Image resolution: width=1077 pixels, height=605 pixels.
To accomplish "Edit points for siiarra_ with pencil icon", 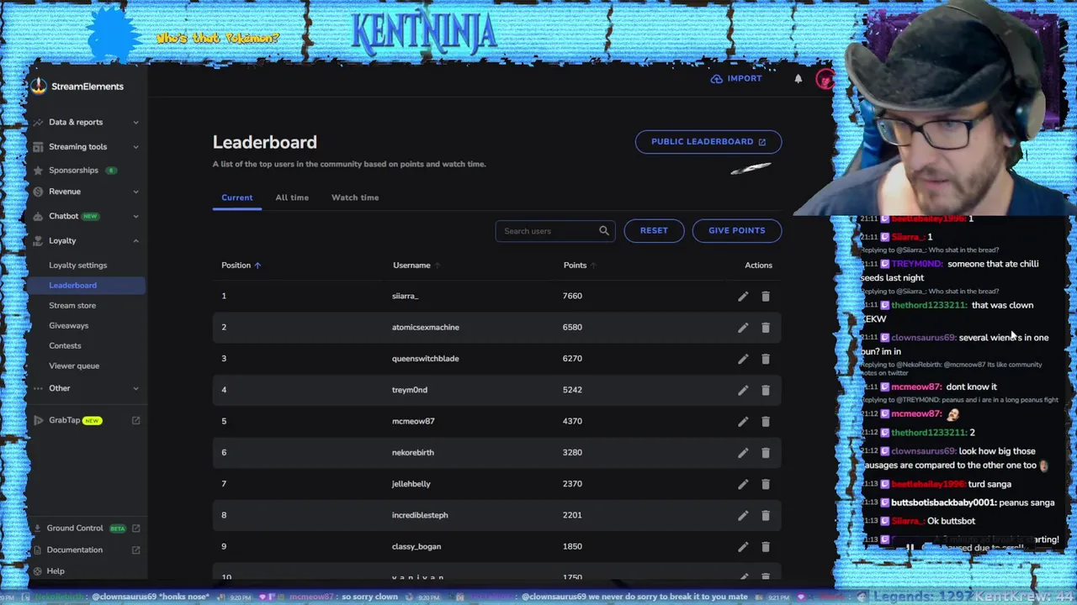I will click(x=743, y=296).
